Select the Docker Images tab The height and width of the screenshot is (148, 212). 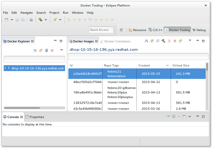83,41
